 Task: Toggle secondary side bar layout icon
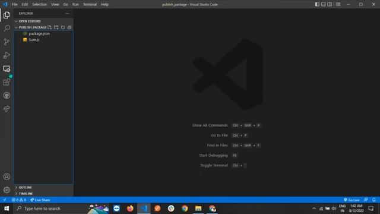click(330, 4)
